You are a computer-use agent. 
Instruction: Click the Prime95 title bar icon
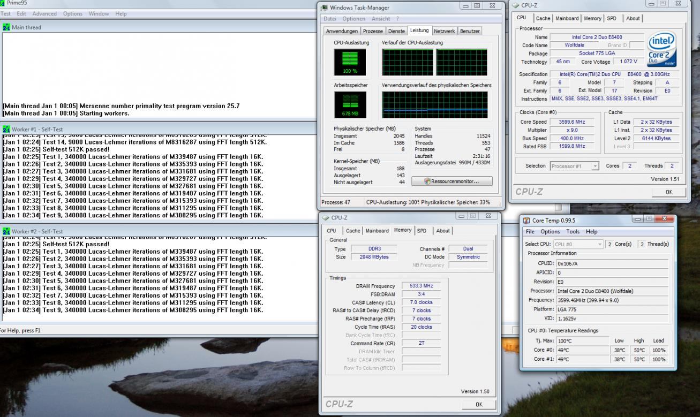coord(2,3)
